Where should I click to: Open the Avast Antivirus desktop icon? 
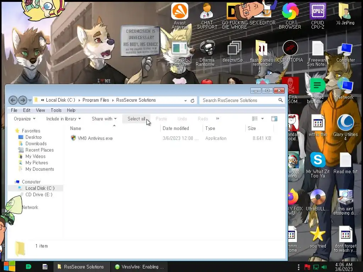[x=180, y=16]
